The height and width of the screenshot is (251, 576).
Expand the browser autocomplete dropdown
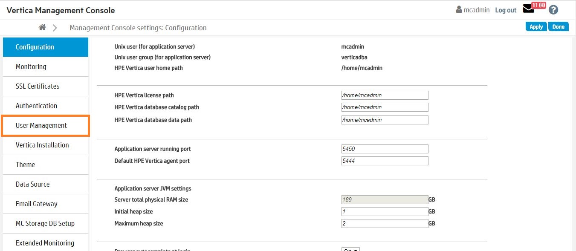point(350,249)
